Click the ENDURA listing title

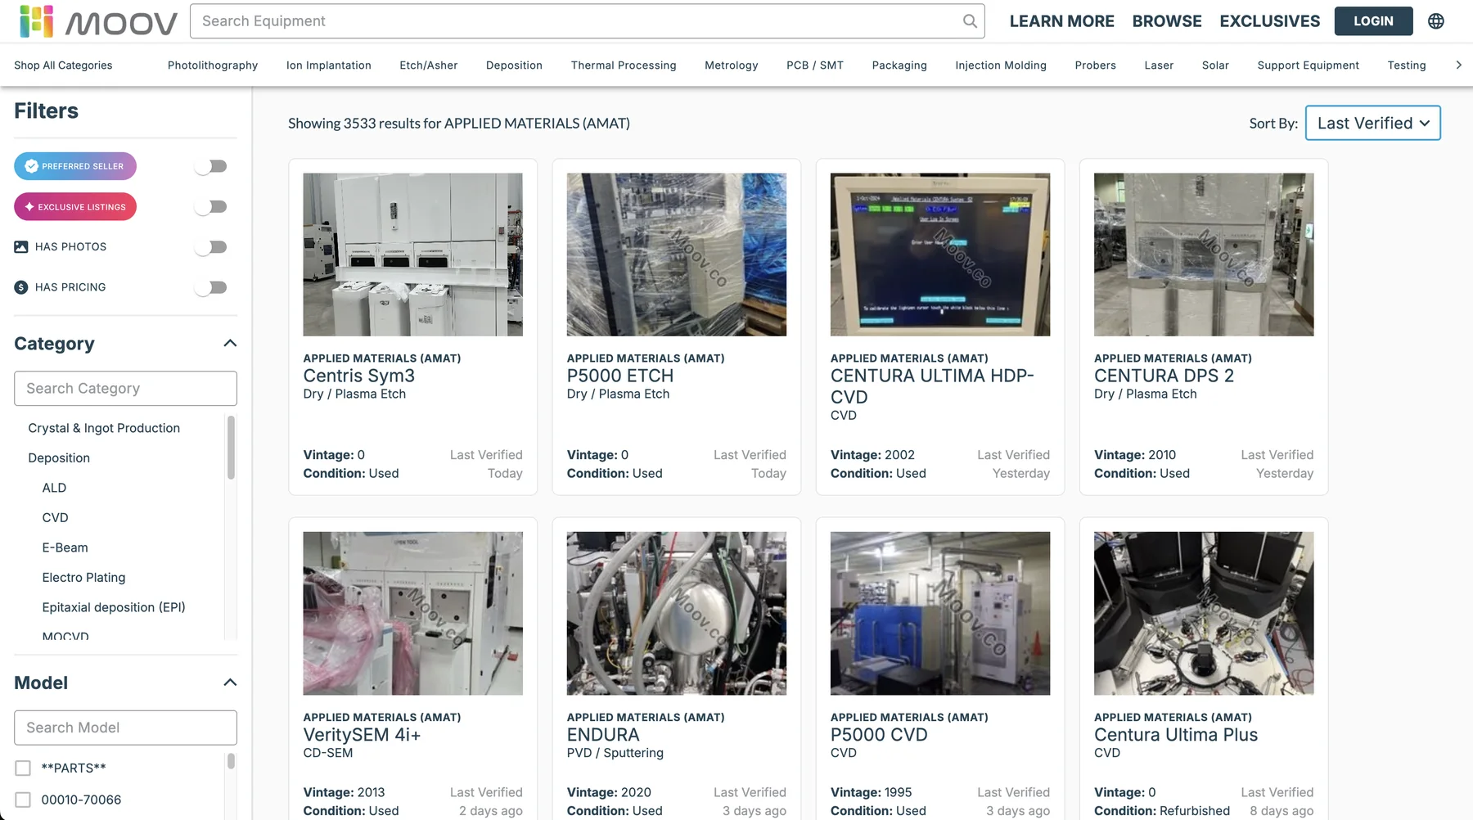point(603,735)
